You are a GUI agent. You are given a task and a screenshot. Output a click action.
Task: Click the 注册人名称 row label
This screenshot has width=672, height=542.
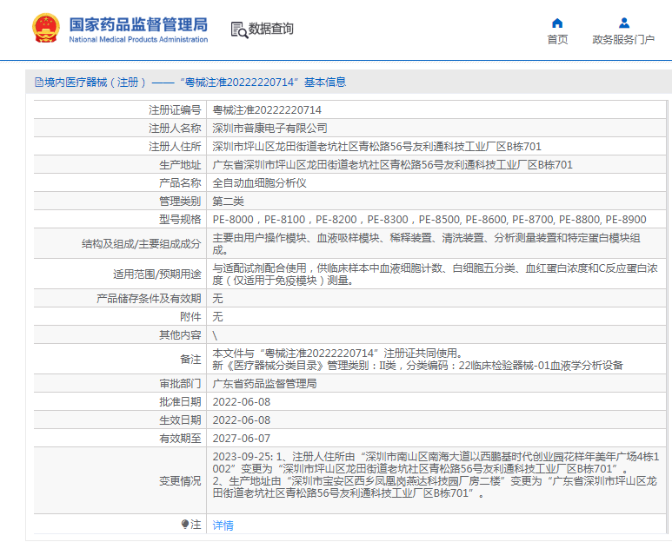coord(175,128)
